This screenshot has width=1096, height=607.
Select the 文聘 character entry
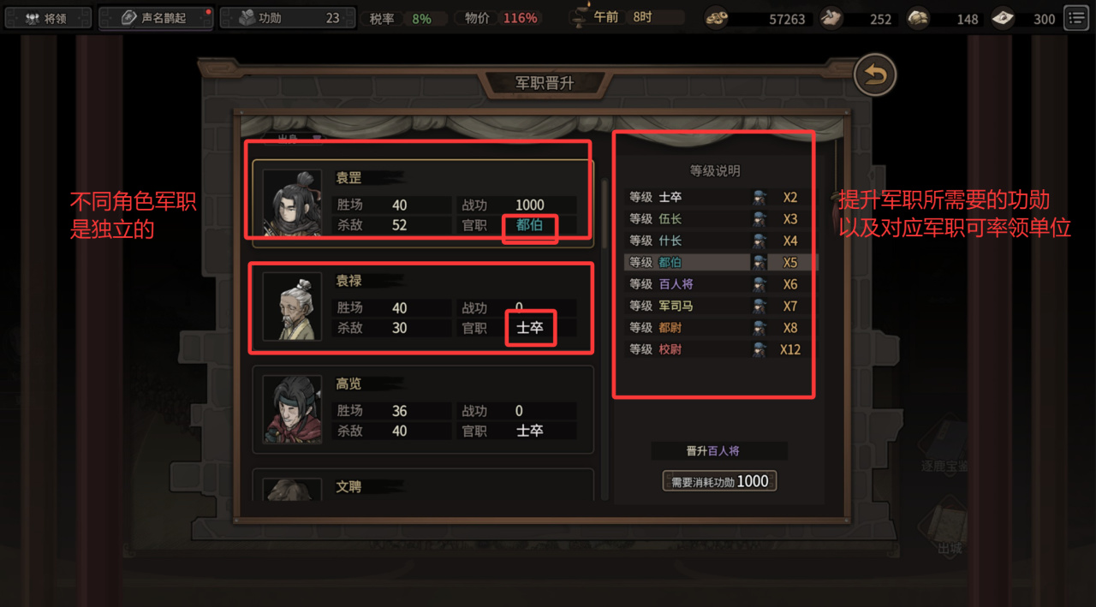pos(423,485)
